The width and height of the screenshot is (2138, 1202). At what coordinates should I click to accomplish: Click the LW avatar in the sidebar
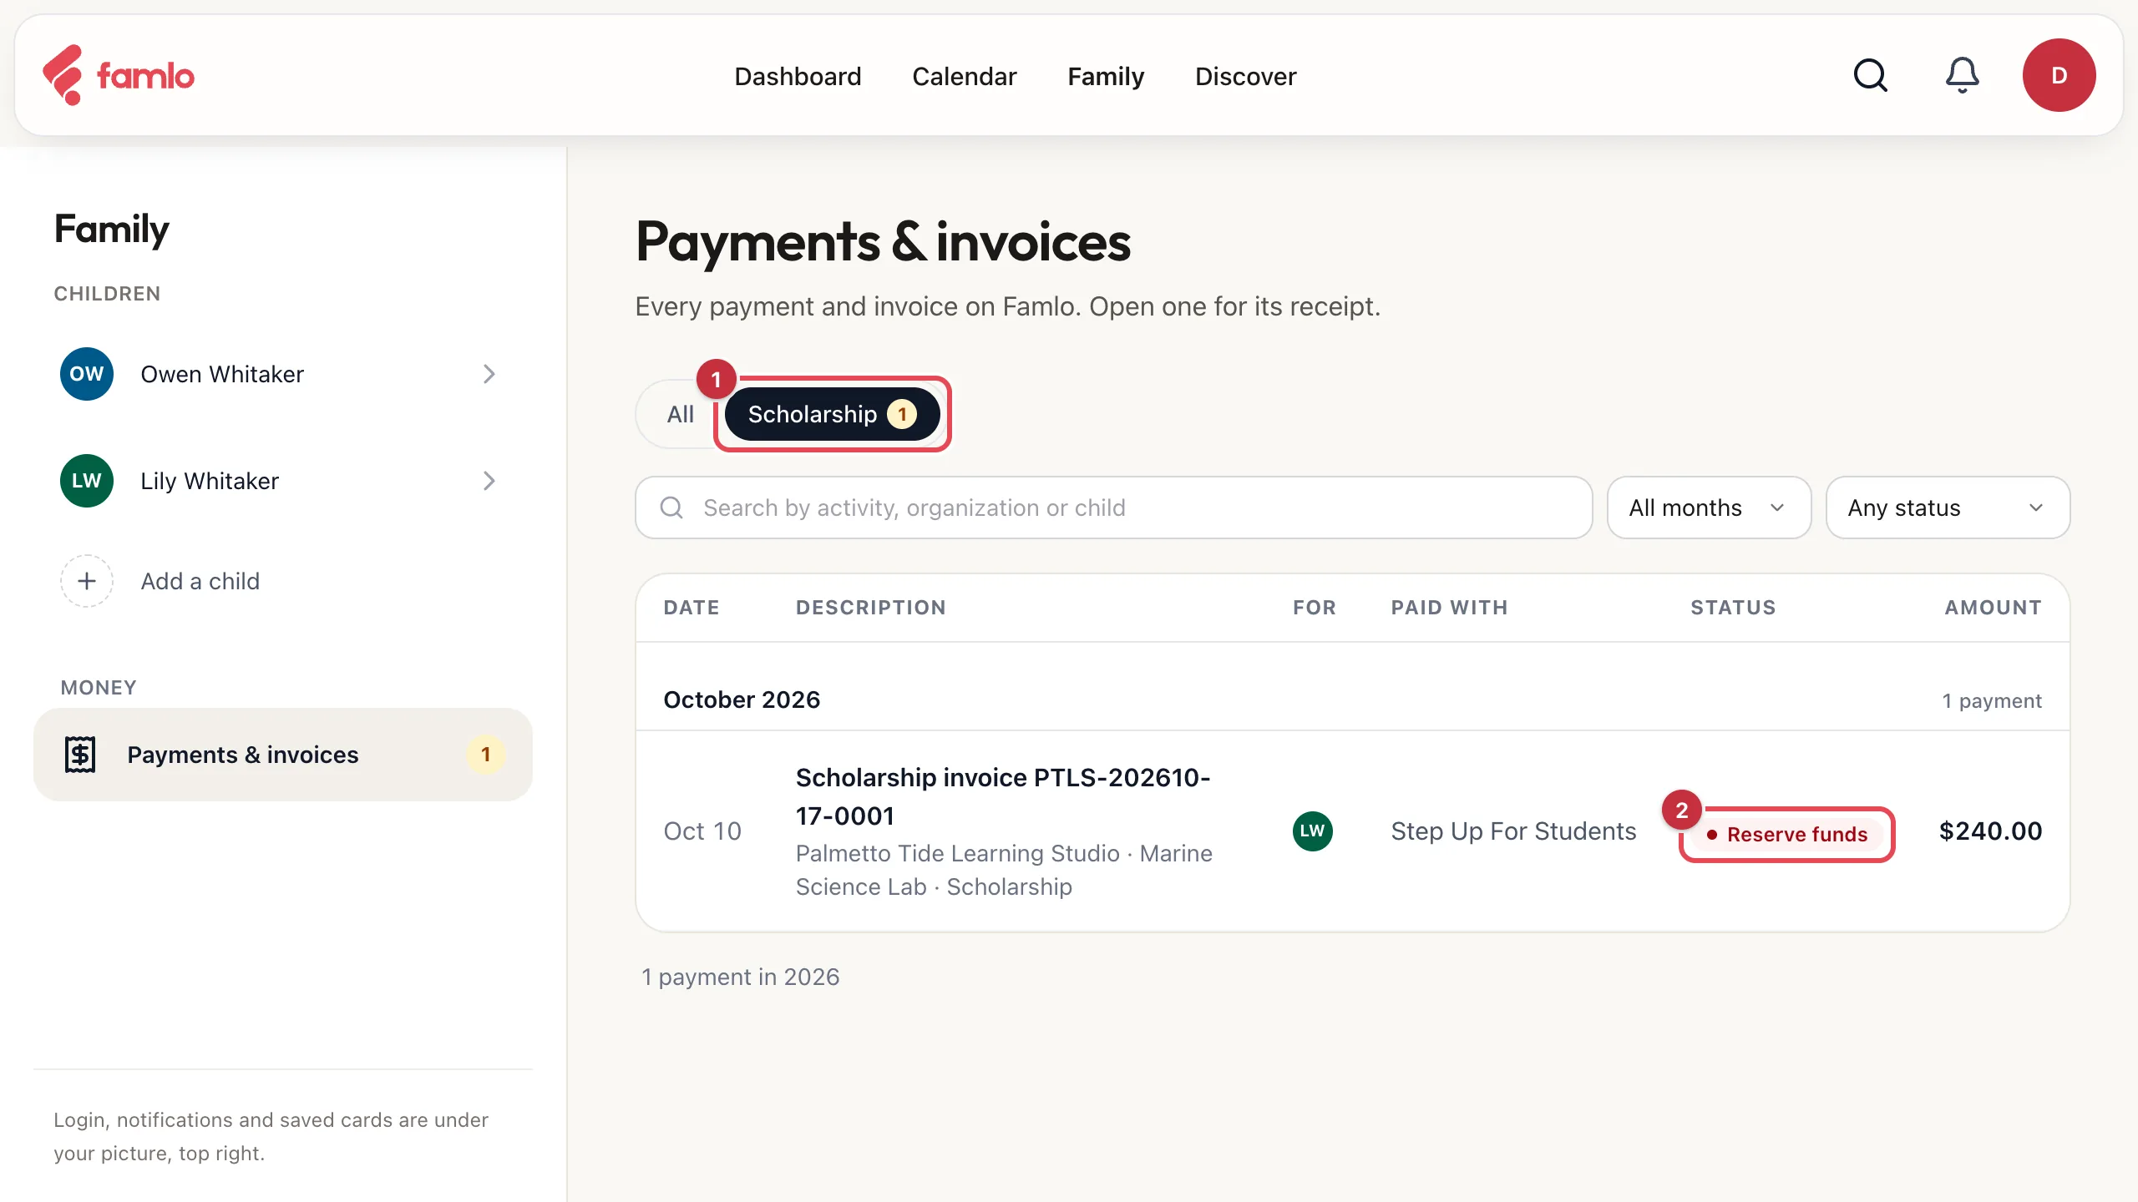pyautogui.click(x=86, y=481)
